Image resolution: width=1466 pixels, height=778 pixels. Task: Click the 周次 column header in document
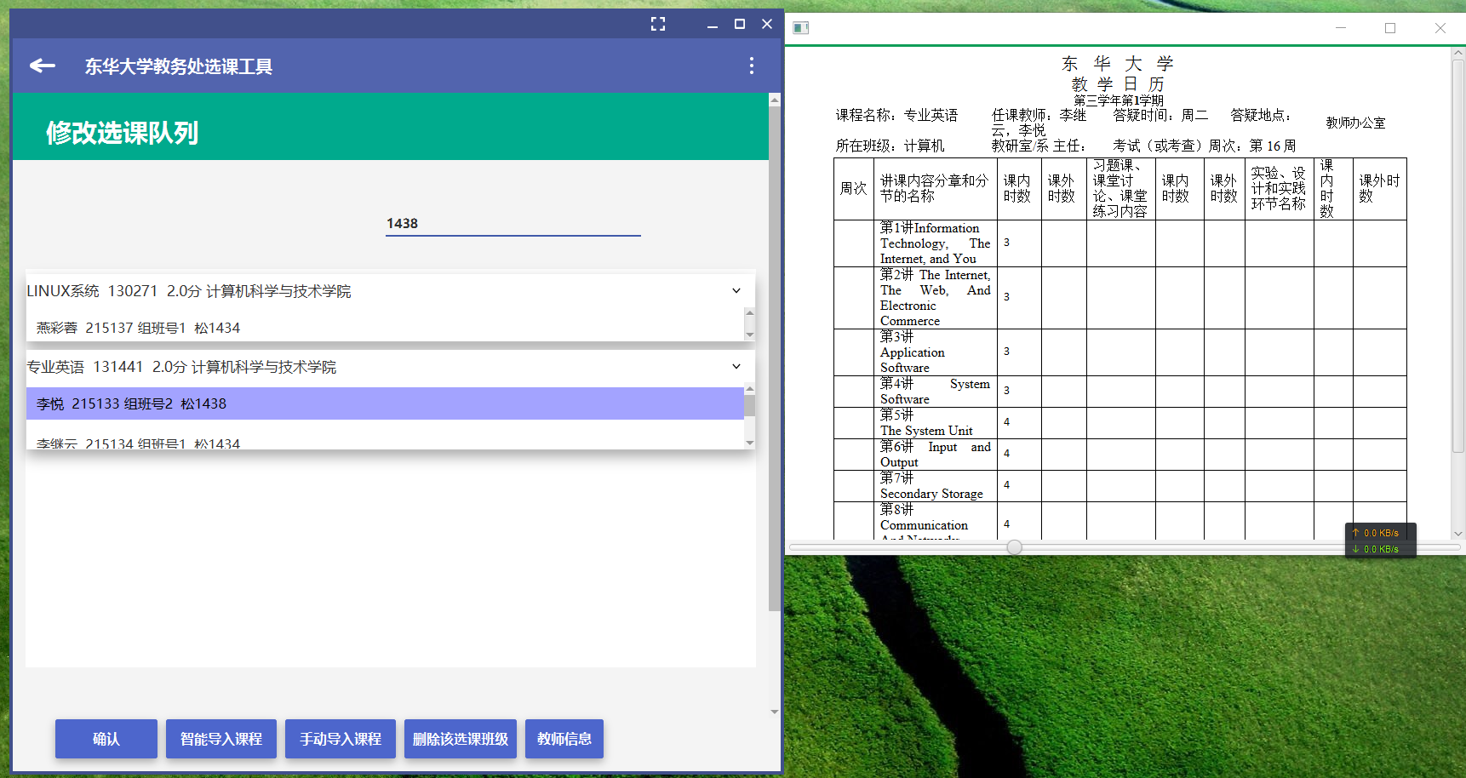click(854, 188)
